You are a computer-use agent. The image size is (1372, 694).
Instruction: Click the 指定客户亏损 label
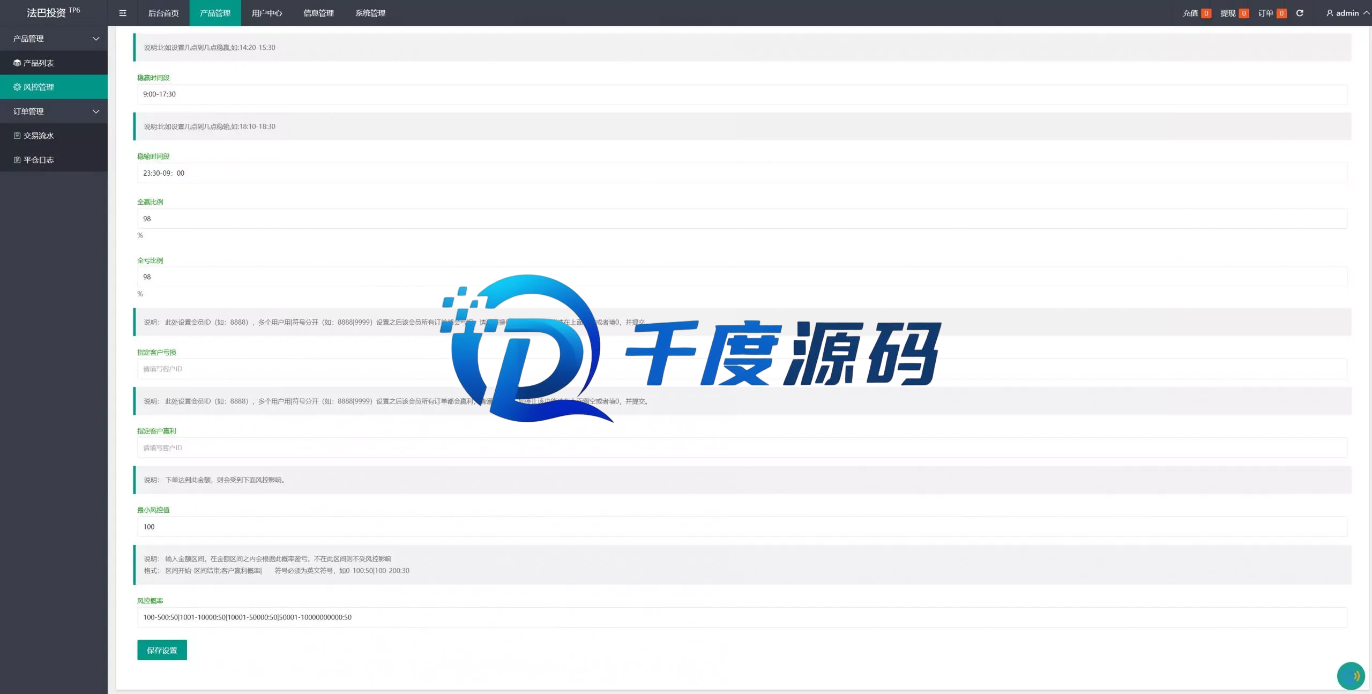tap(156, 353)
